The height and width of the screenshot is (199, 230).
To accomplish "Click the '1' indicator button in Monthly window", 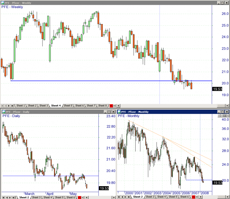I will [197, 197].
